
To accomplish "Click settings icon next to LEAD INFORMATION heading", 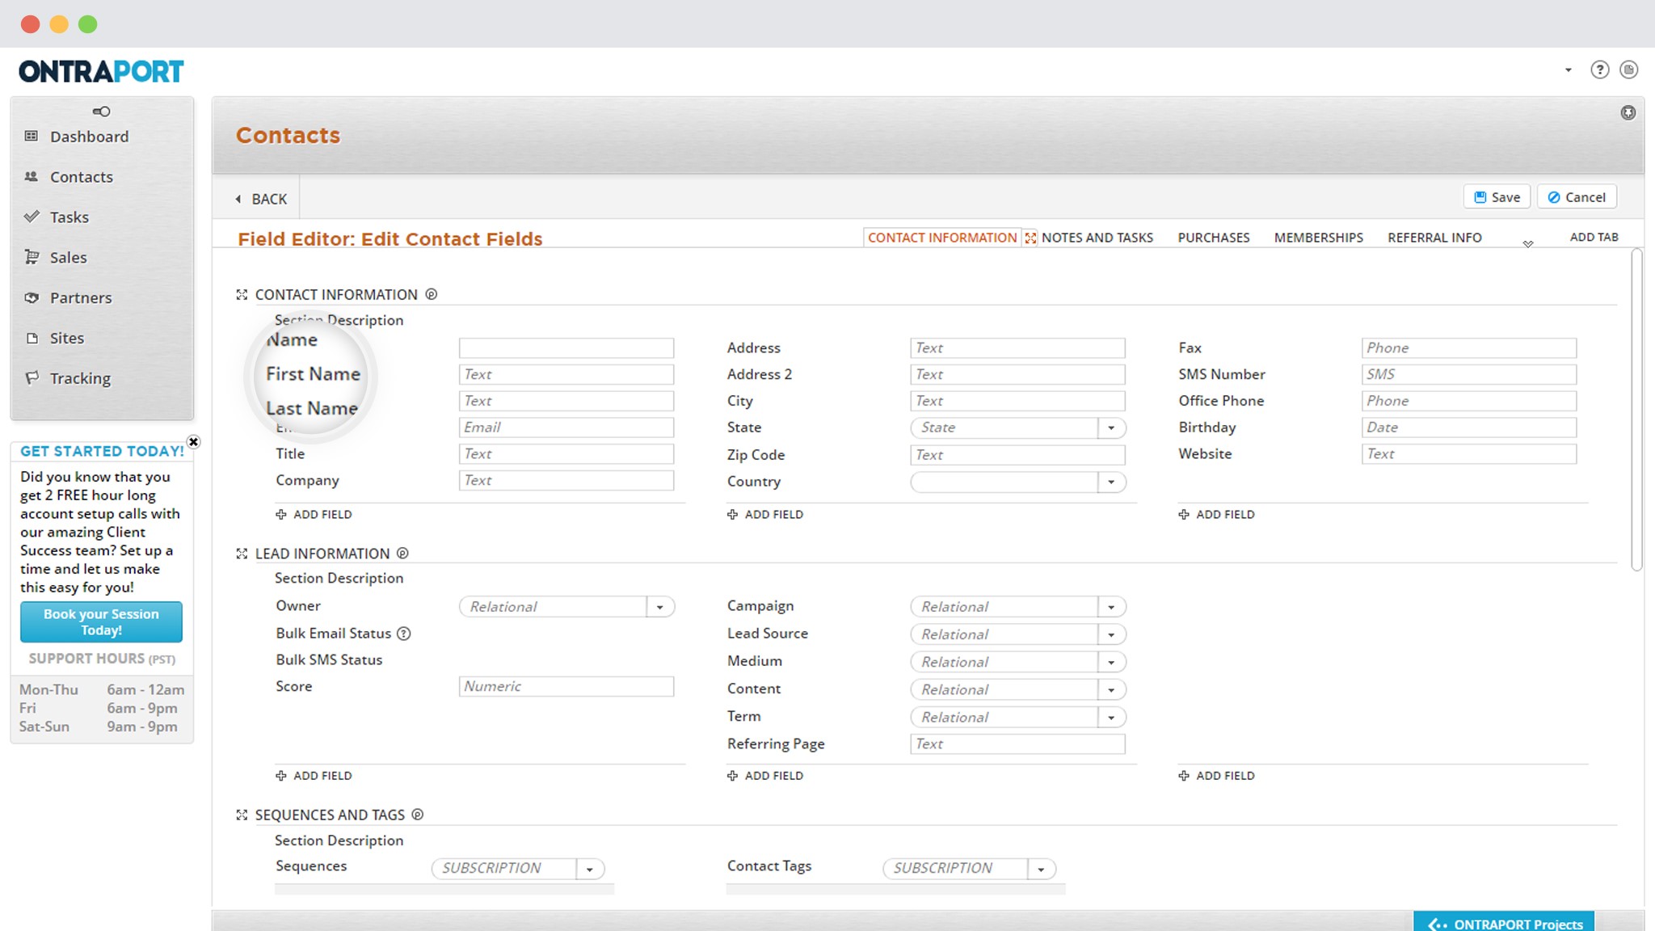I will pos(402,554).
